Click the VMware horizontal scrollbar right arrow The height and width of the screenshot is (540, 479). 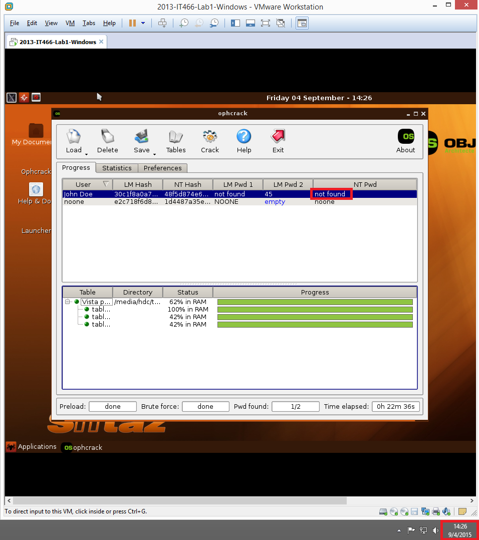(x=472, y=500)
